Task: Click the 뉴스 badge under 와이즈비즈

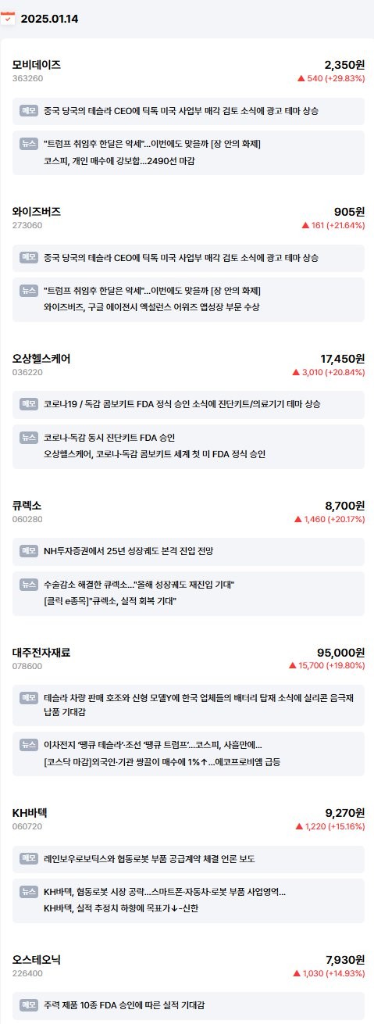Action: [29, 291]
